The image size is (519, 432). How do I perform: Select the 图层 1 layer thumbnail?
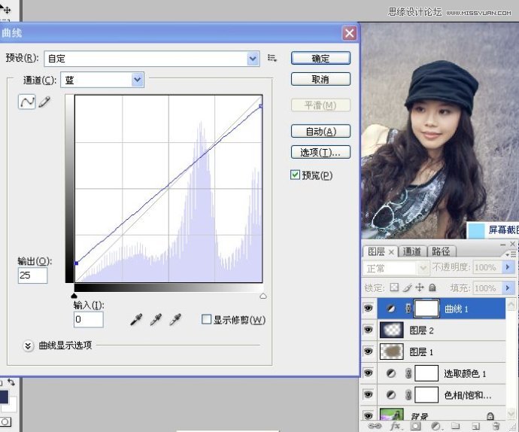392,351
